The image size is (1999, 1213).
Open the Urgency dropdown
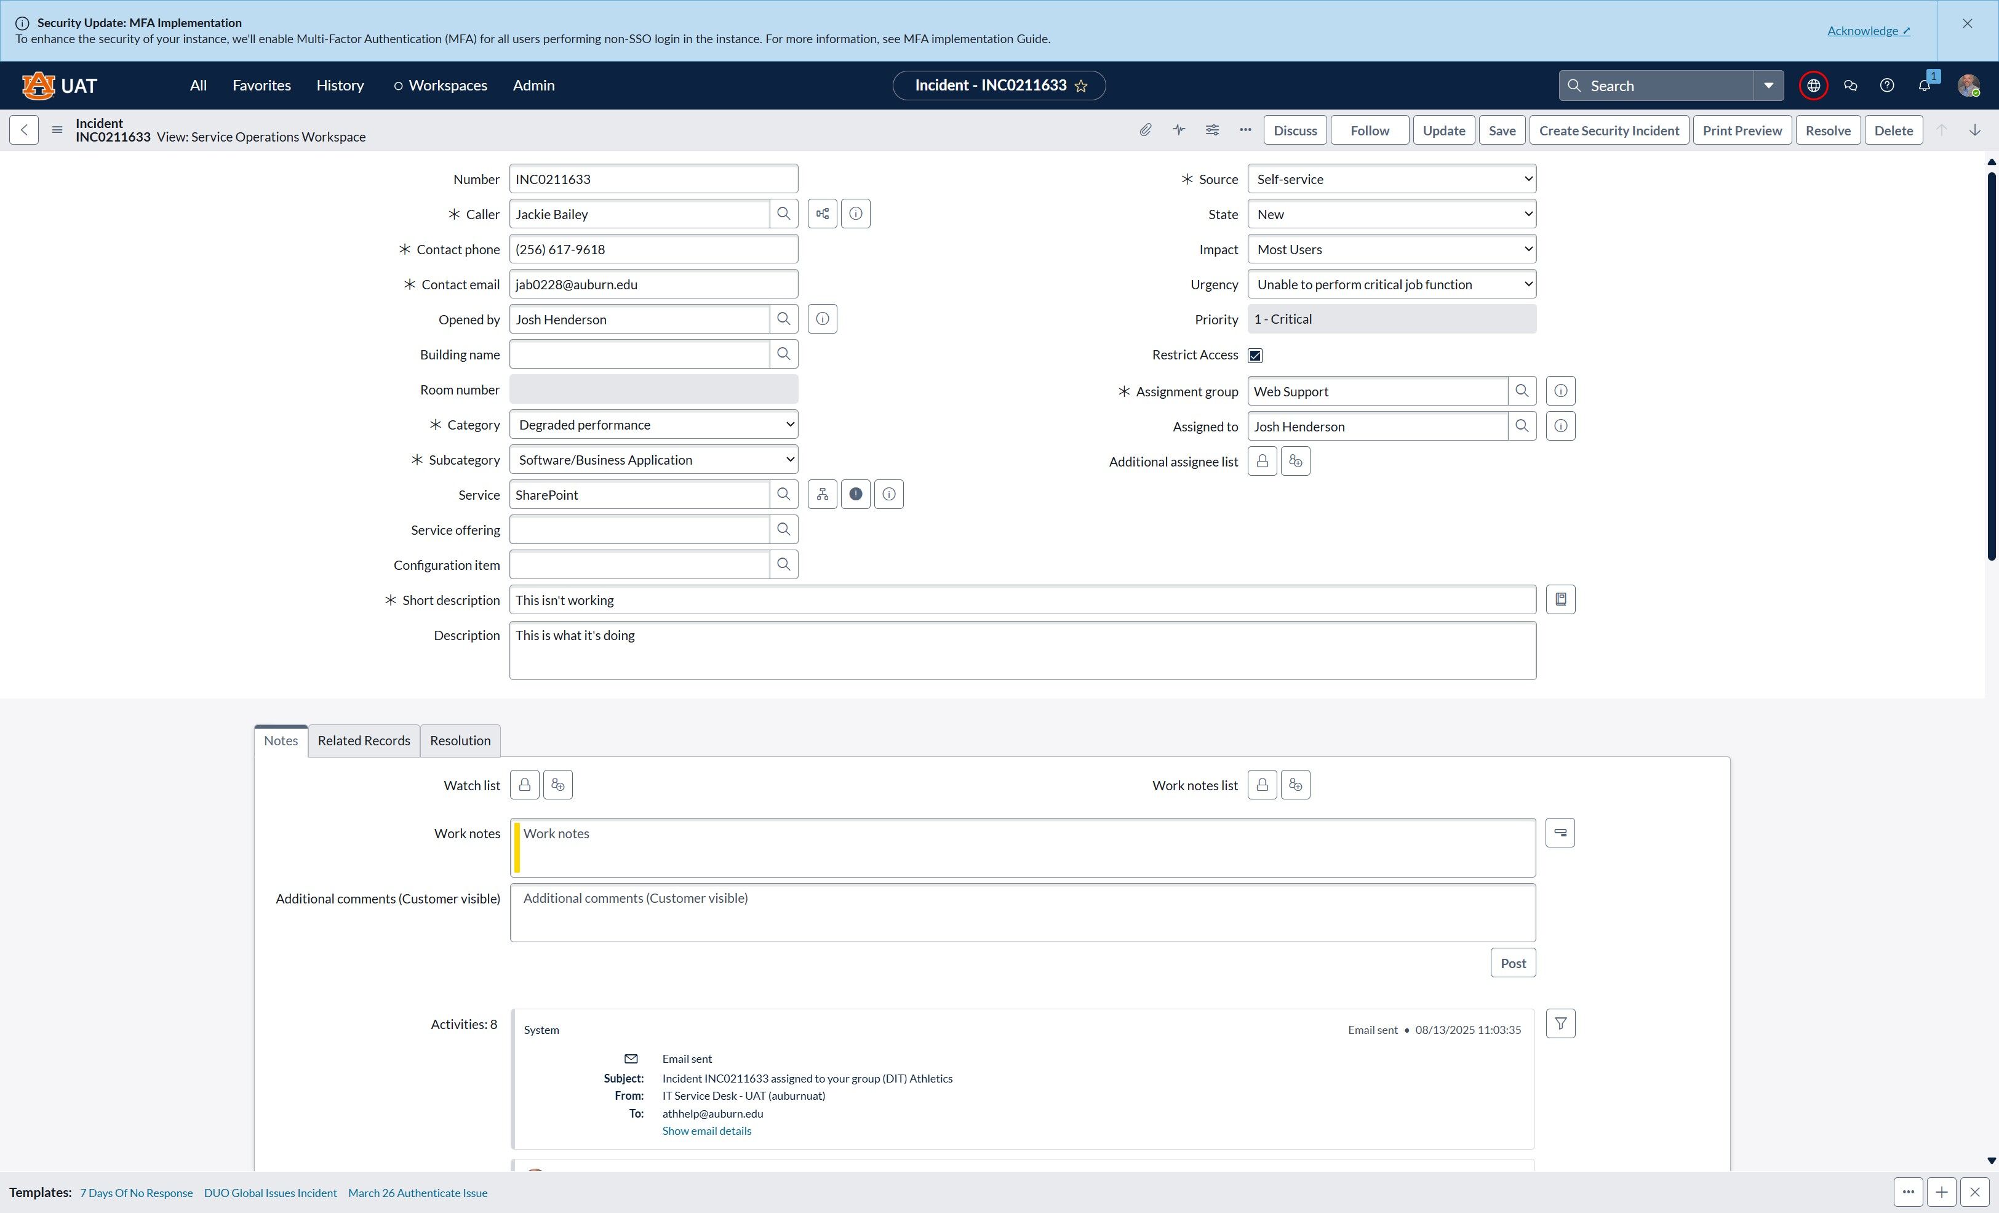pos(1392,284)
